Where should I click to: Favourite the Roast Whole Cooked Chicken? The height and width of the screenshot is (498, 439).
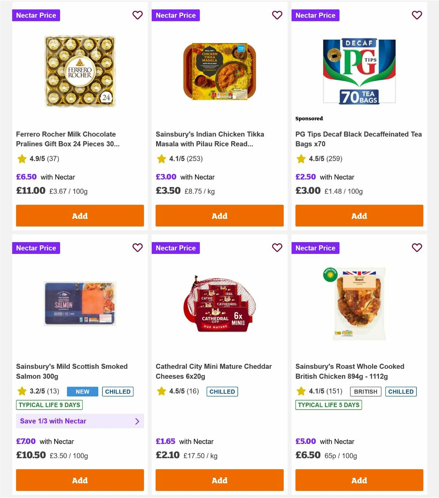coord(417,248)
